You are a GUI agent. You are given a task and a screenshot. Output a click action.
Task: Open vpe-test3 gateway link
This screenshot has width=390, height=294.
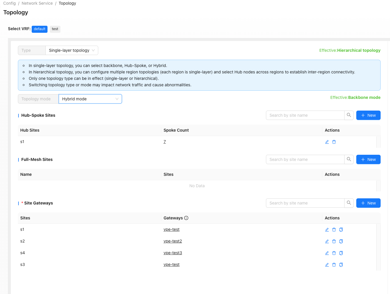pyautogui.click(x=173, y=253)
